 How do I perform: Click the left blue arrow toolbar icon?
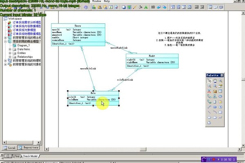[159, 7]
